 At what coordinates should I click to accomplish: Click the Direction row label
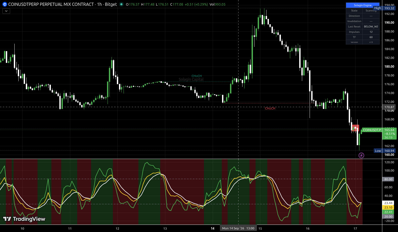[x=354, y=16]
